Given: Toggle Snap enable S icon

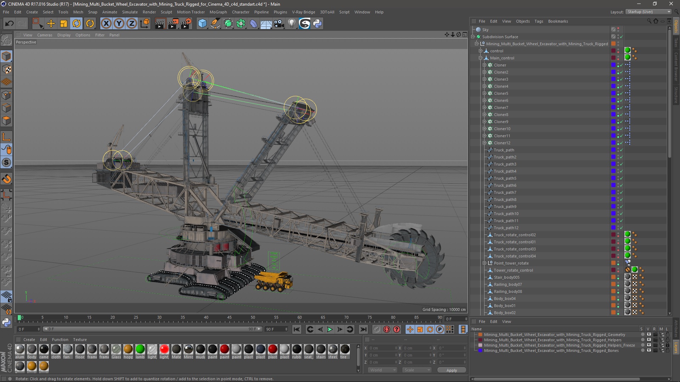Looking at the screenshot, I should point(7,163).
